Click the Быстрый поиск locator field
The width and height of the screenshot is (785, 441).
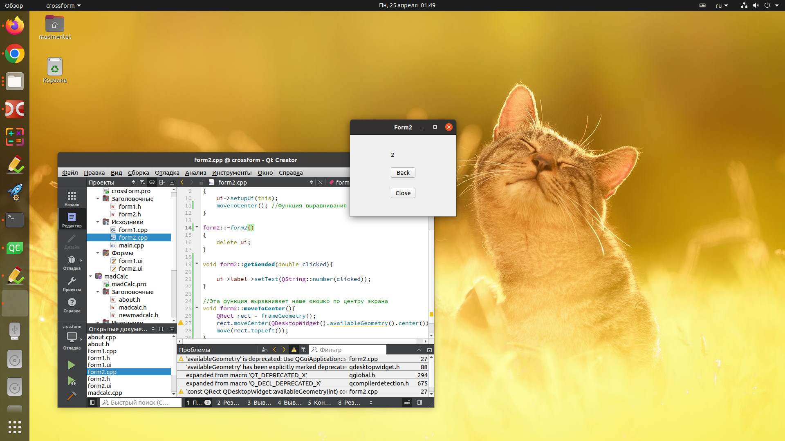[140, 403]
